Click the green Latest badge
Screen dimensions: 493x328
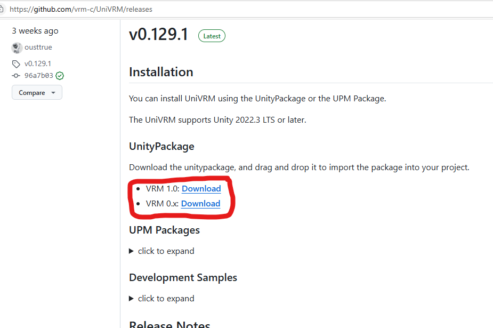(x=212, y=36)
